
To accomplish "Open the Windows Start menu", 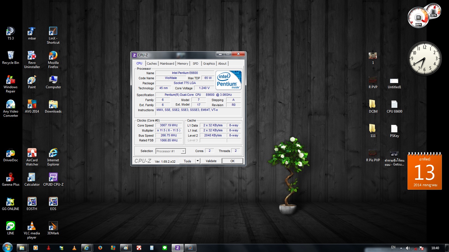I will click(8, 248).
